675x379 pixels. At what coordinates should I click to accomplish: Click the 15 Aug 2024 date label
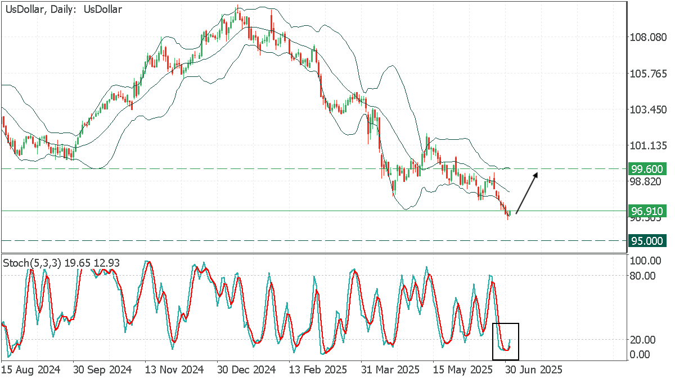30,370
